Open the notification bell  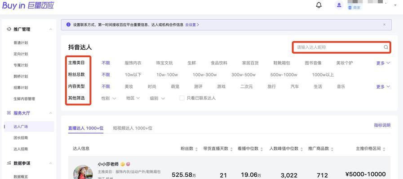[319, 5]
